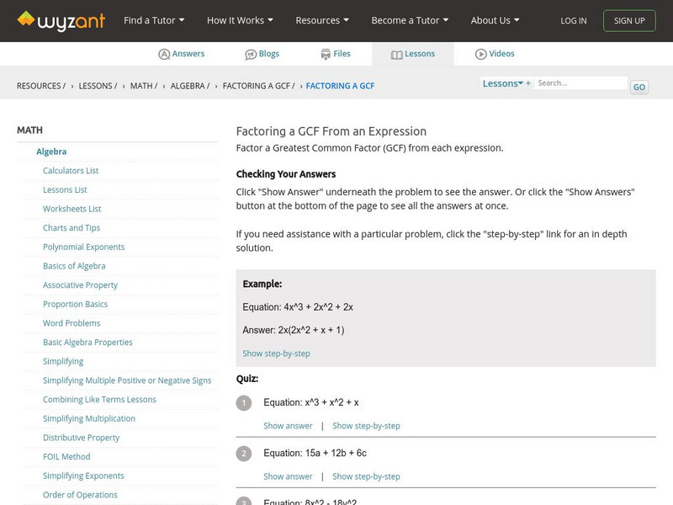Expand the How It Works menu
The height and width of the screenshot is (505, 673).
tap(240, 20)
